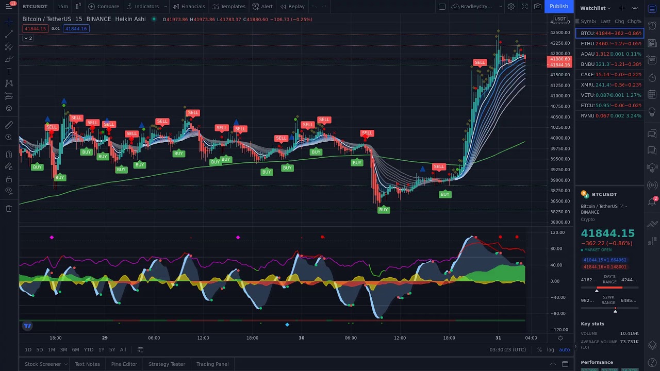Click the Publish button
Image resolution: width=660 pixels, height=371 pixels.
tap(559, 6)
